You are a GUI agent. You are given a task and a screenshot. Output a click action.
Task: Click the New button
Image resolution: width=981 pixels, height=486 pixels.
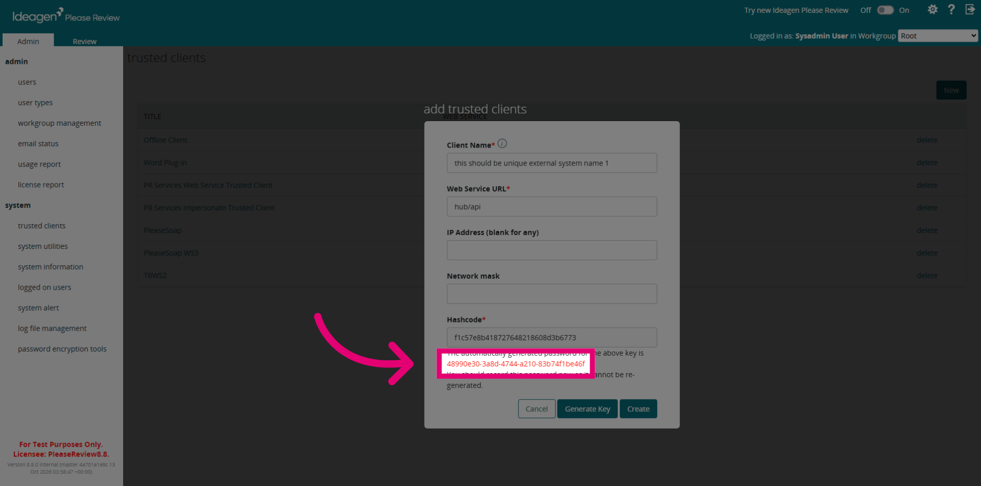[951, 90]
